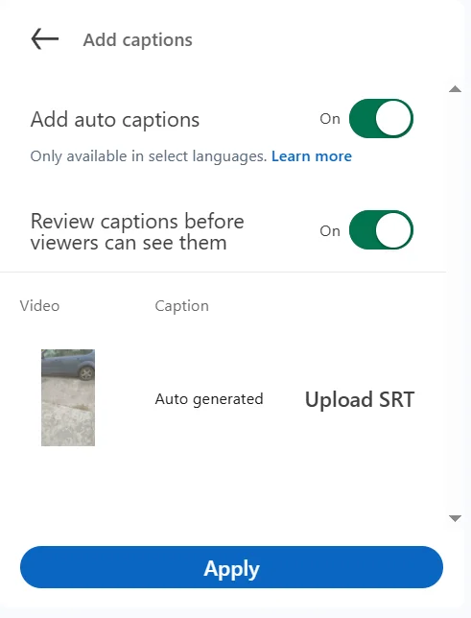Toggle off Add auto captions switch
The image size is (471, 618).
(381, 119)
